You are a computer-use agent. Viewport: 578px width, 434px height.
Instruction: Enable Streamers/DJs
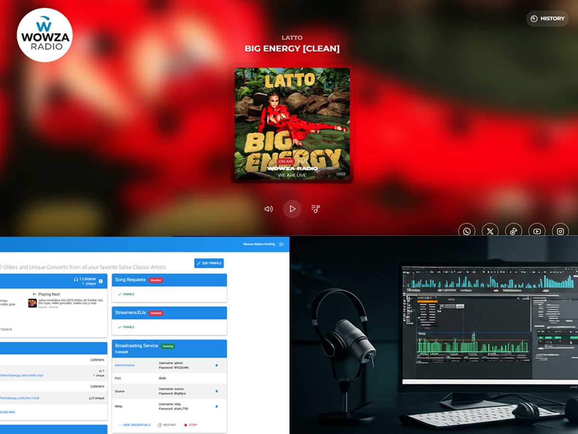coord(126,327)
